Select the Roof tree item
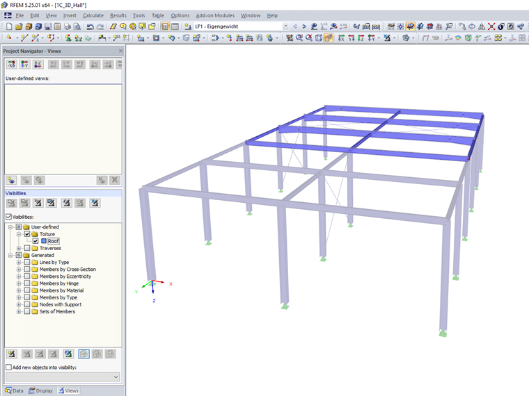Viewport: 529px width, 396px height. tap(54, 241)
